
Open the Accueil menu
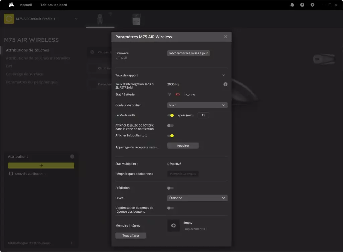pos(26,5)
